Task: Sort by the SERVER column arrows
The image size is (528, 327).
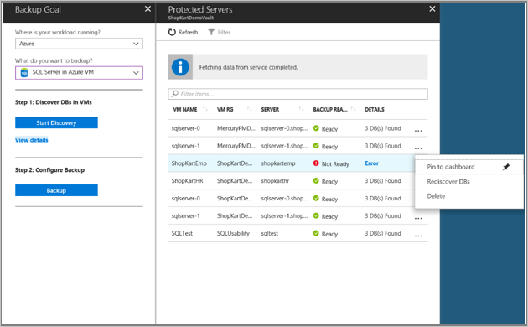Action: [301, 109]
